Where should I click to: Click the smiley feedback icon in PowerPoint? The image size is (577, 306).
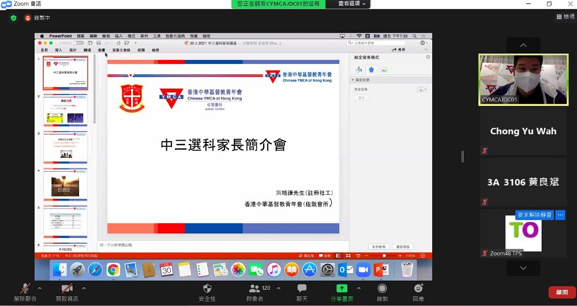pyautogui.click(x=423, y=43)
